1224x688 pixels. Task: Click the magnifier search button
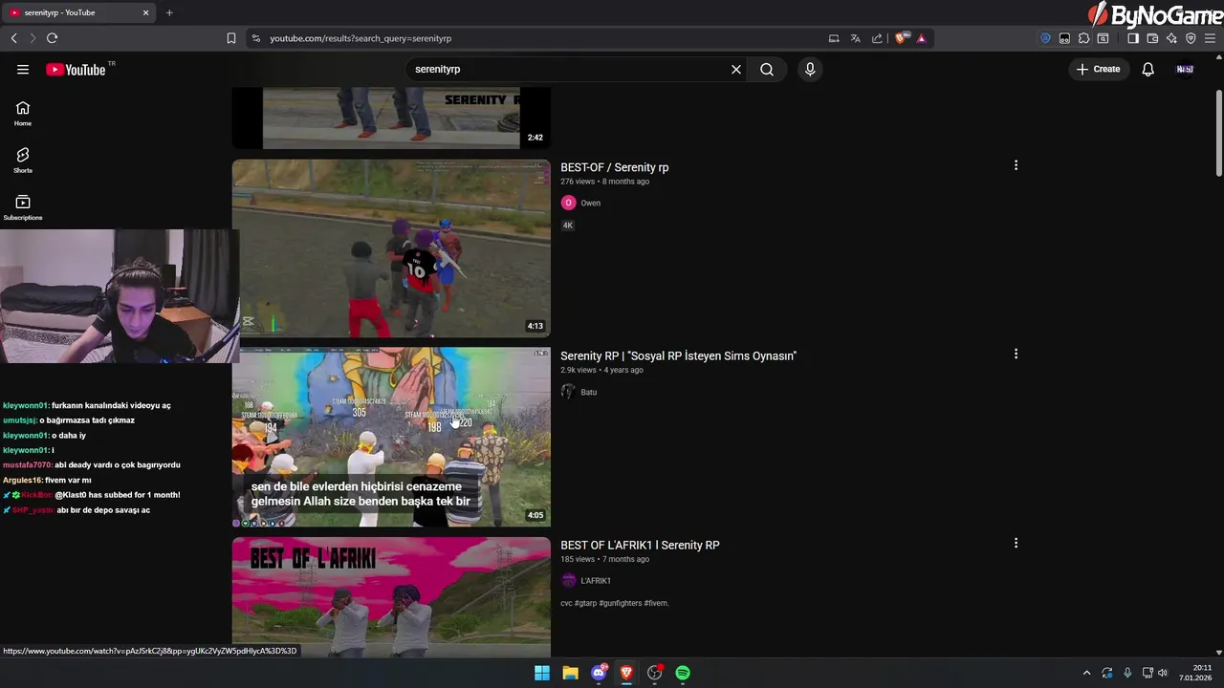767,69
